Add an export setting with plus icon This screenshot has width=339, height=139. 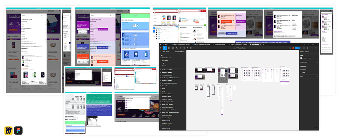click(x=317, y=77)
